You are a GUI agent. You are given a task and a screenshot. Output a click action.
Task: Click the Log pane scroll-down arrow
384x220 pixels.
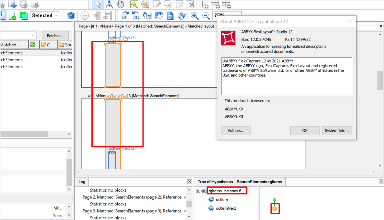point(189,216)
